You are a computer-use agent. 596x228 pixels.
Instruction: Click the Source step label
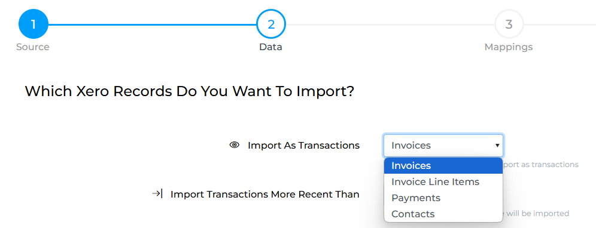[33, 47]
